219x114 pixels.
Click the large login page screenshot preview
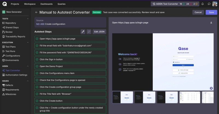point(163,62)
